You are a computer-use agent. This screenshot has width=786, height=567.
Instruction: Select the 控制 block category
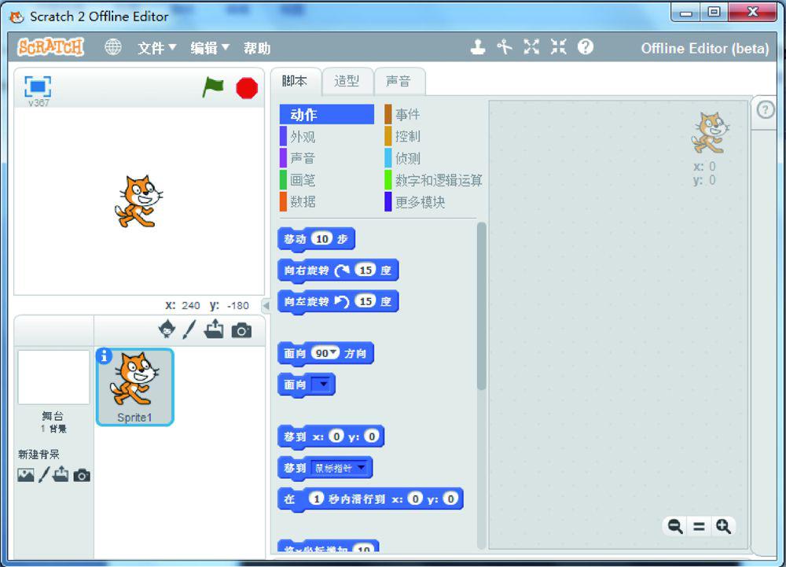pos(407,136)
